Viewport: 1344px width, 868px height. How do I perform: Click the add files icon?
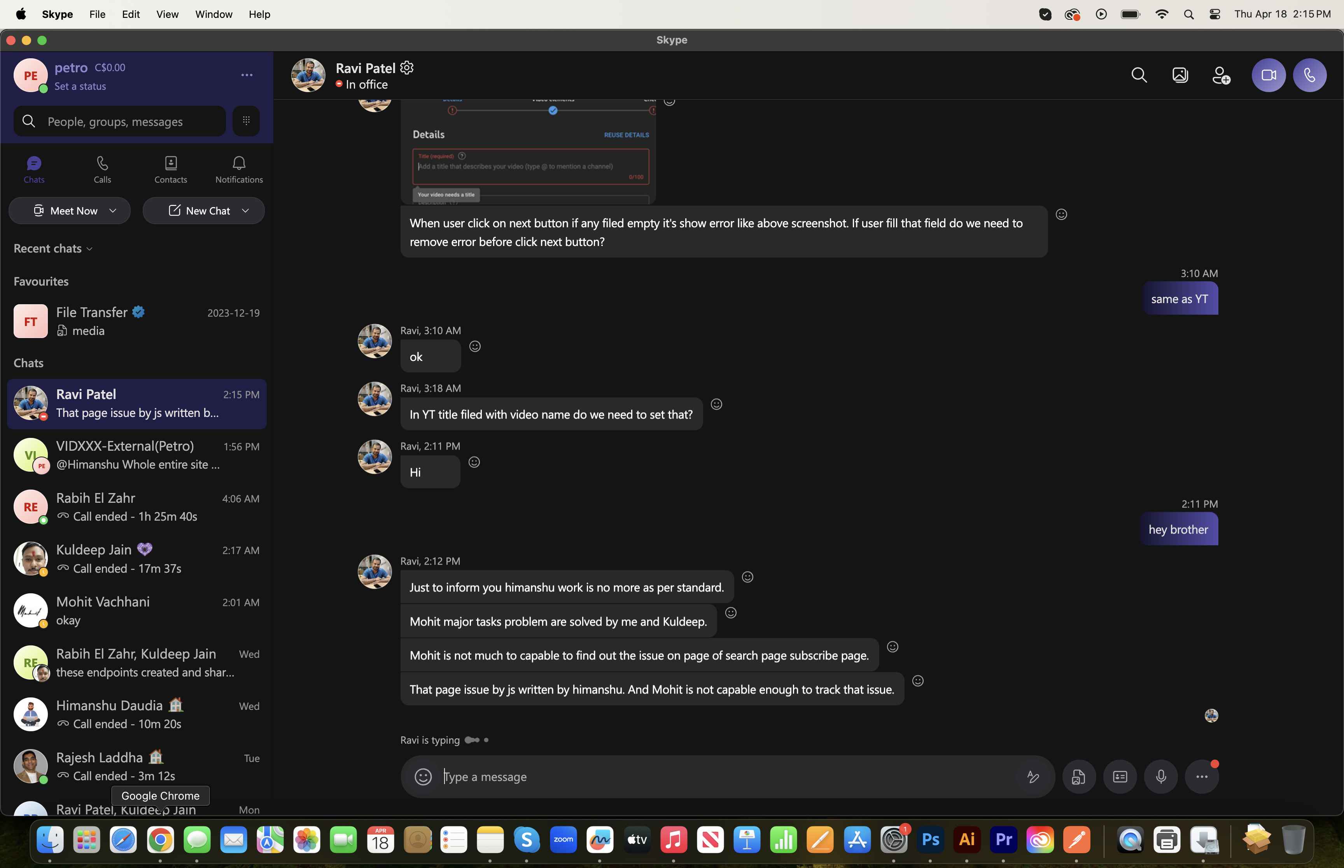point(1078,777)
